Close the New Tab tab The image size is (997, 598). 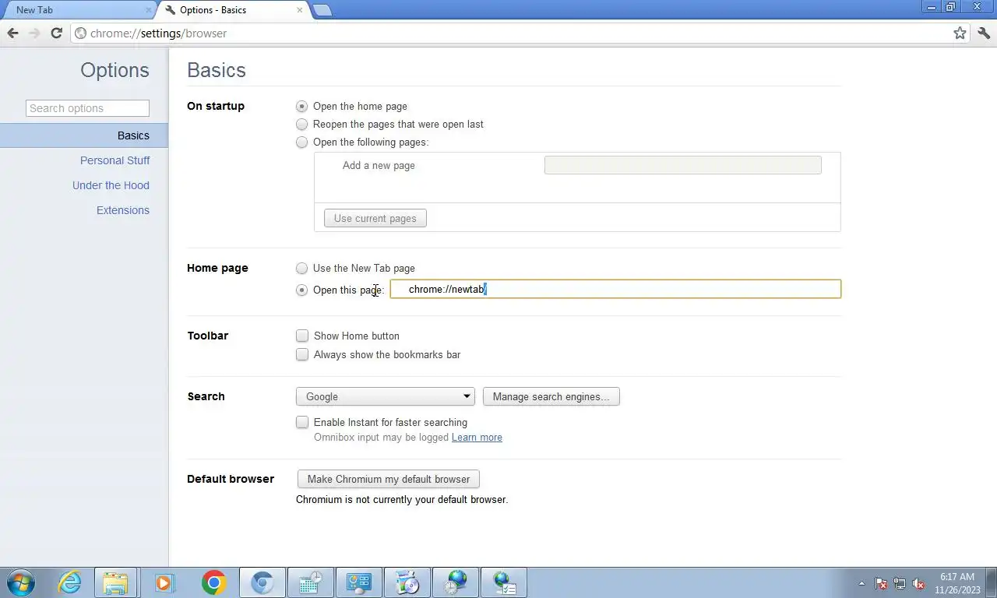pyautogui.click(x=149, y=10)
